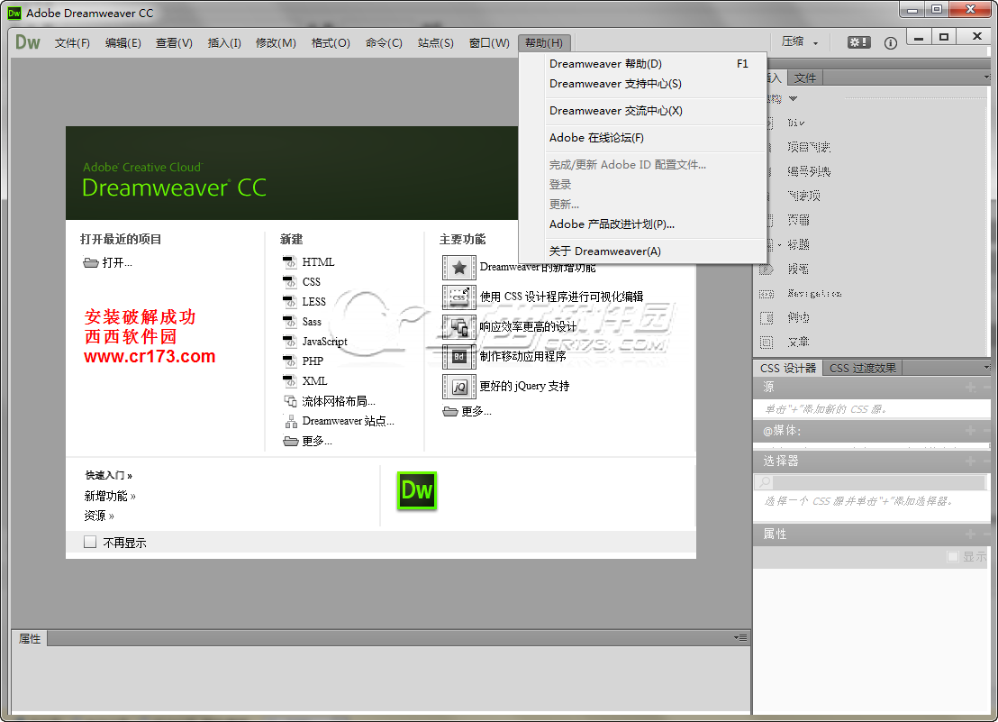Click the CSS designer feature icon

click(458, 297)
